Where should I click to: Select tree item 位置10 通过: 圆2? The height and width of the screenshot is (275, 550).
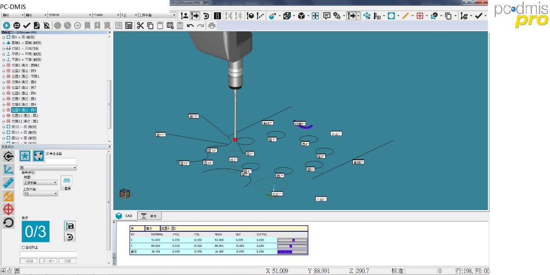tap(25, 116)
